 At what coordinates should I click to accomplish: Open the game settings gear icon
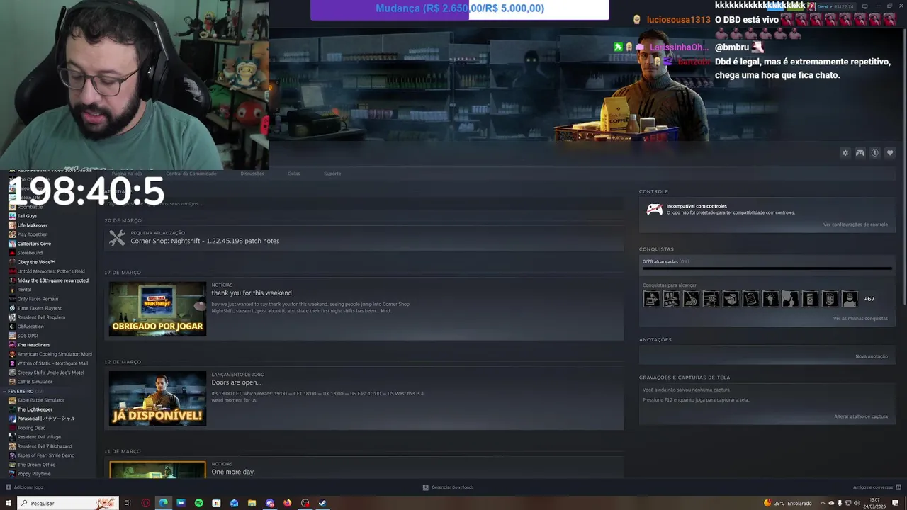click(845, 153)
